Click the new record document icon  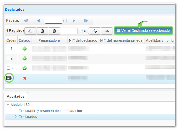(30, 31)
